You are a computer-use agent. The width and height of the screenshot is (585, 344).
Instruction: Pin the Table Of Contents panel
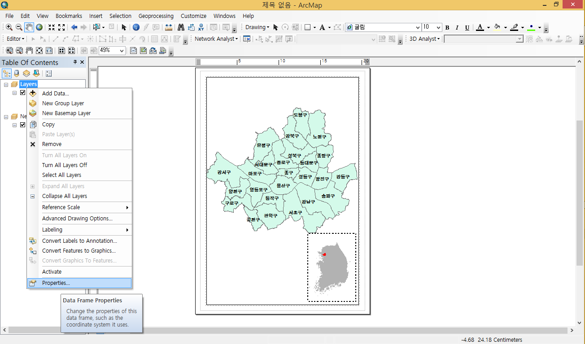click(75, 62)
